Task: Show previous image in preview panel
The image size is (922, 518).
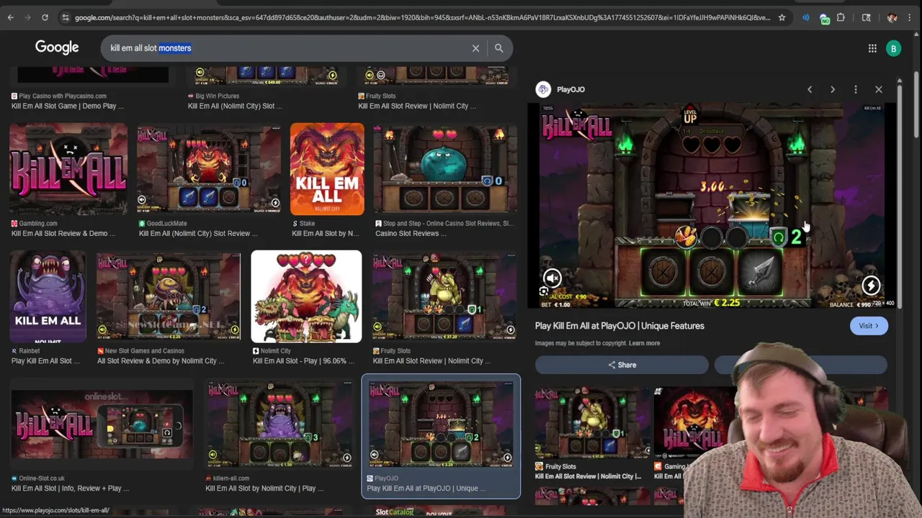Action: click(x=810, y=89)
